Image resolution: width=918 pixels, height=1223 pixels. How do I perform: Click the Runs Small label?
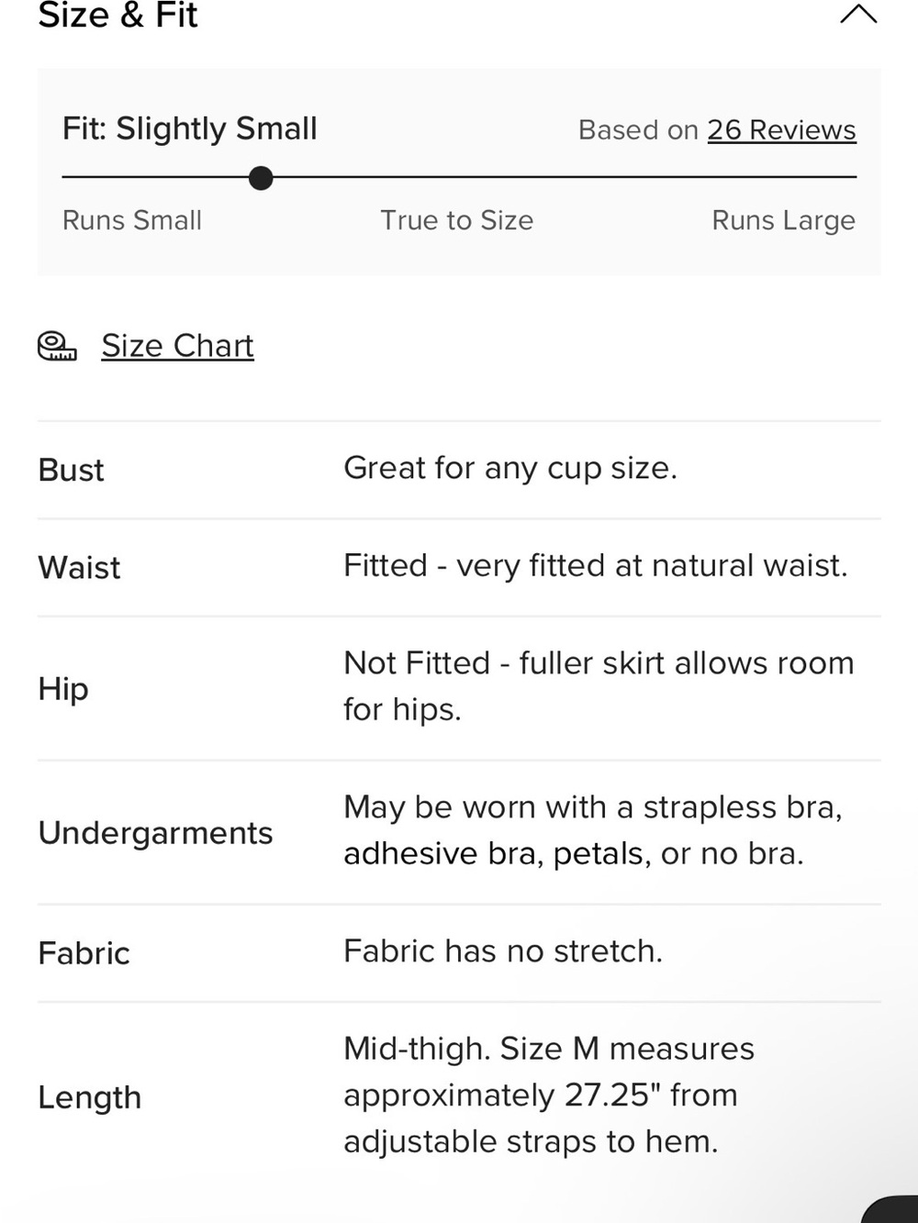(x=132, y=220)
